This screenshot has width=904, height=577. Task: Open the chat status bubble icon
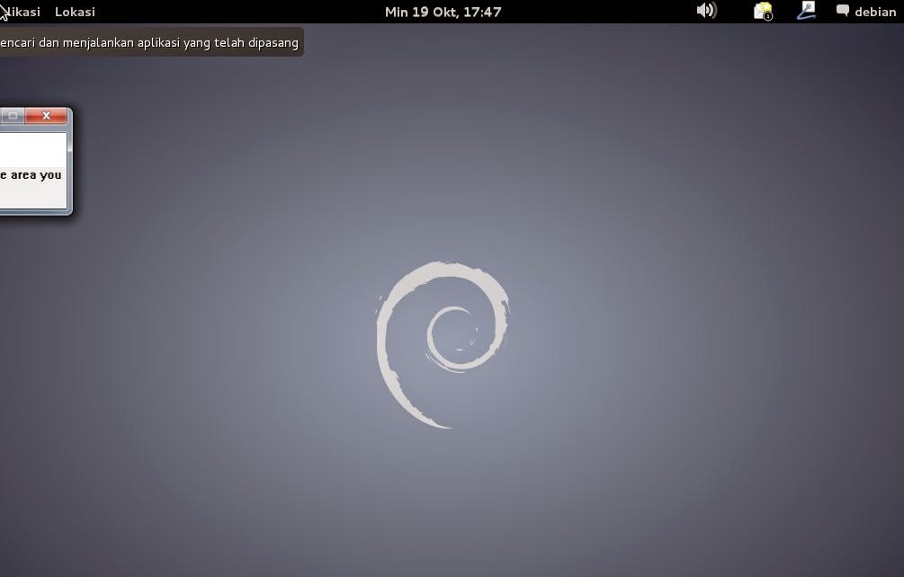(842, 11)
